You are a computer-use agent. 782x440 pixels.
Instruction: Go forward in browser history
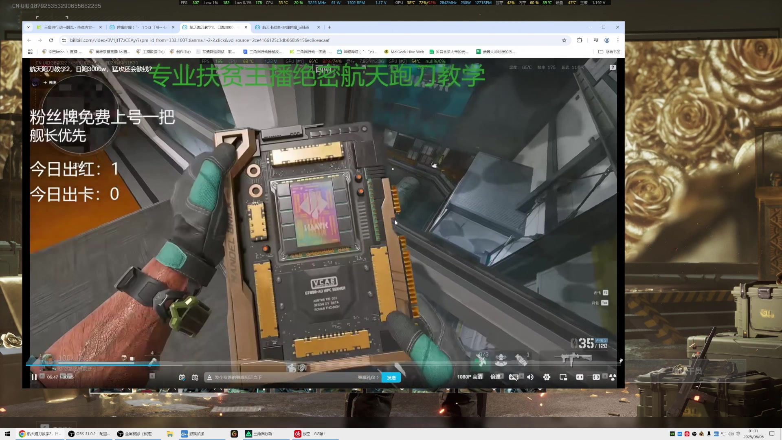(40, 40)
